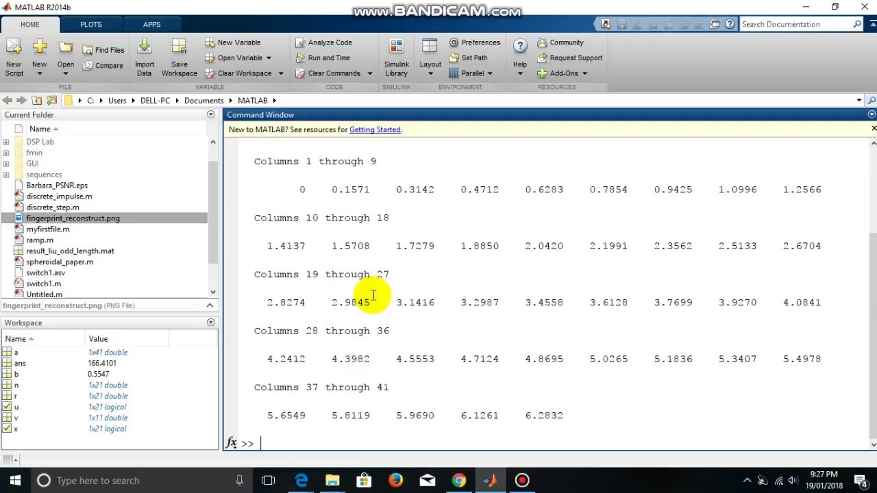Open Getting Started link

point(375,129)
